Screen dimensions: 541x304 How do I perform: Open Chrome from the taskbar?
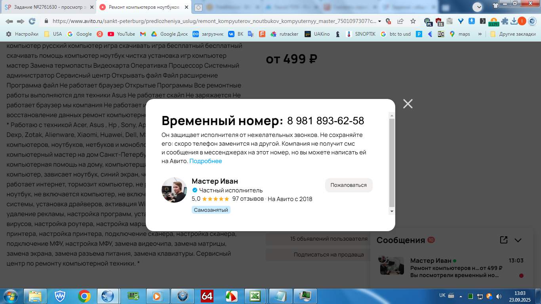[x=84, y=296]
